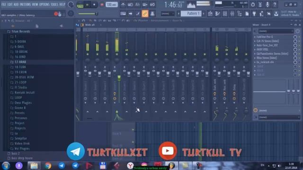303x170 pixels.
Task: Open the FILE menu
Action: click(4, 4)
